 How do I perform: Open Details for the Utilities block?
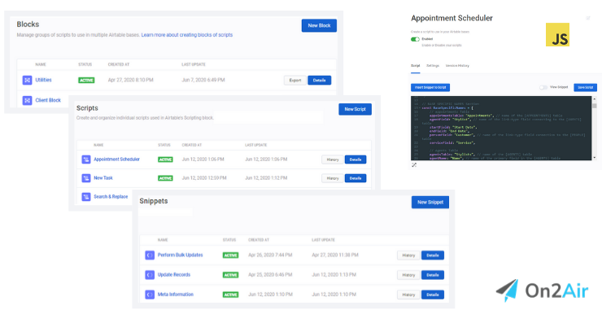tap(320, 81)
